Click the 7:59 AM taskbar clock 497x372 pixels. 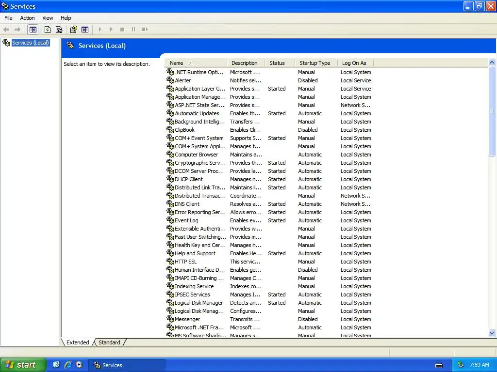coord(479,365)
